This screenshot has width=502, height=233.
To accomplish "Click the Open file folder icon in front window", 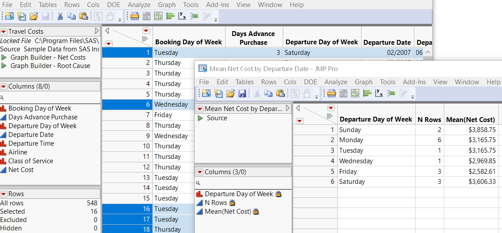I will point(230,93).
